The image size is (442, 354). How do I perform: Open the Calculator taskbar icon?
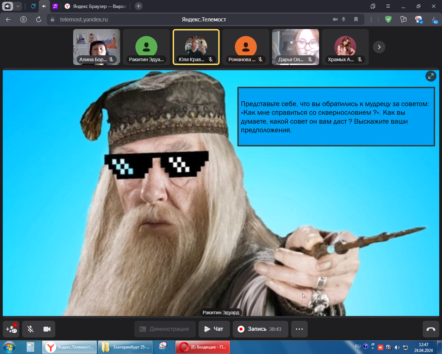pos(30,347)
